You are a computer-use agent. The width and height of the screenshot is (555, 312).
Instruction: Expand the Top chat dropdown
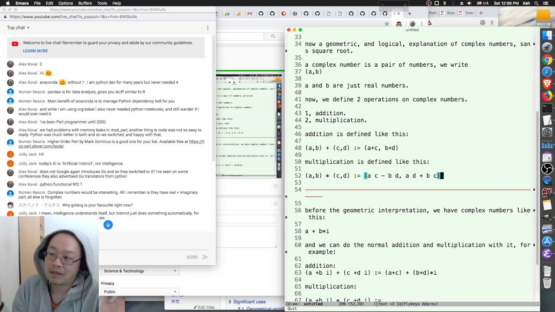pos(18,28)
